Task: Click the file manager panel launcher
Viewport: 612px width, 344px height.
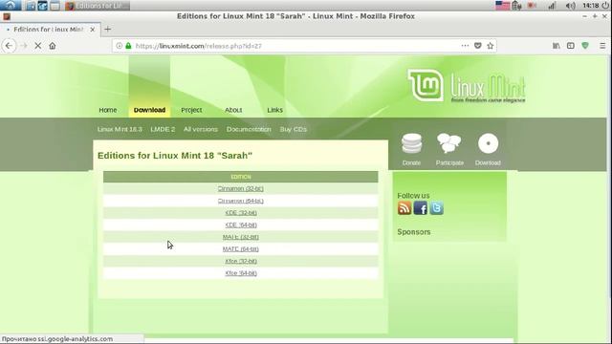Action: pyautogui.click(x=31, y=6)
